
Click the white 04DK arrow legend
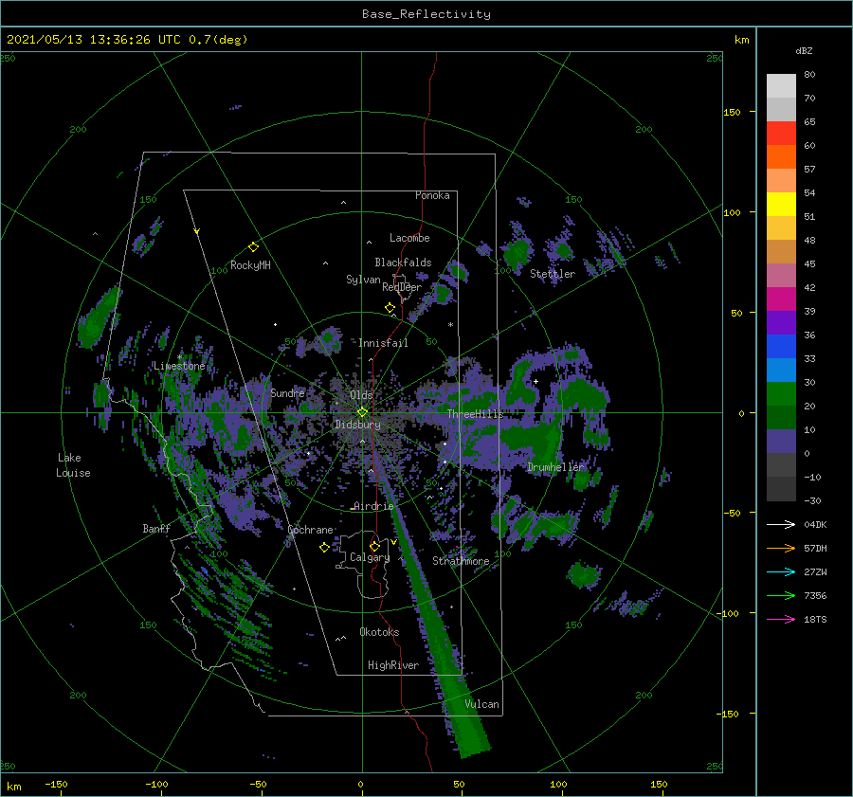pos(781,524)
